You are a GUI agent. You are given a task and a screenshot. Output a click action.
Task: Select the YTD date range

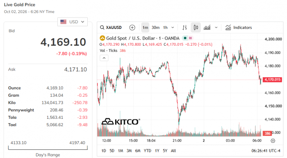[x=147, y=151]
